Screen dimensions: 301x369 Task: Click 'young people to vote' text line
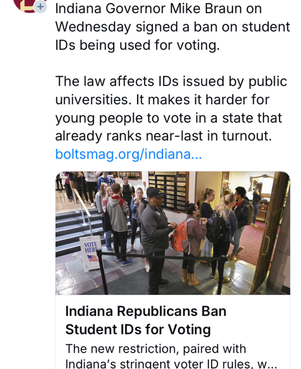pos(168,118)
